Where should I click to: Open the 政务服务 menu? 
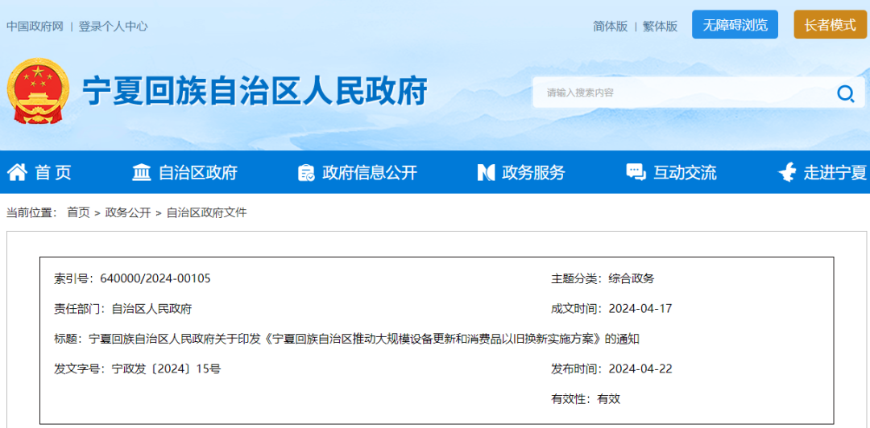533,172
